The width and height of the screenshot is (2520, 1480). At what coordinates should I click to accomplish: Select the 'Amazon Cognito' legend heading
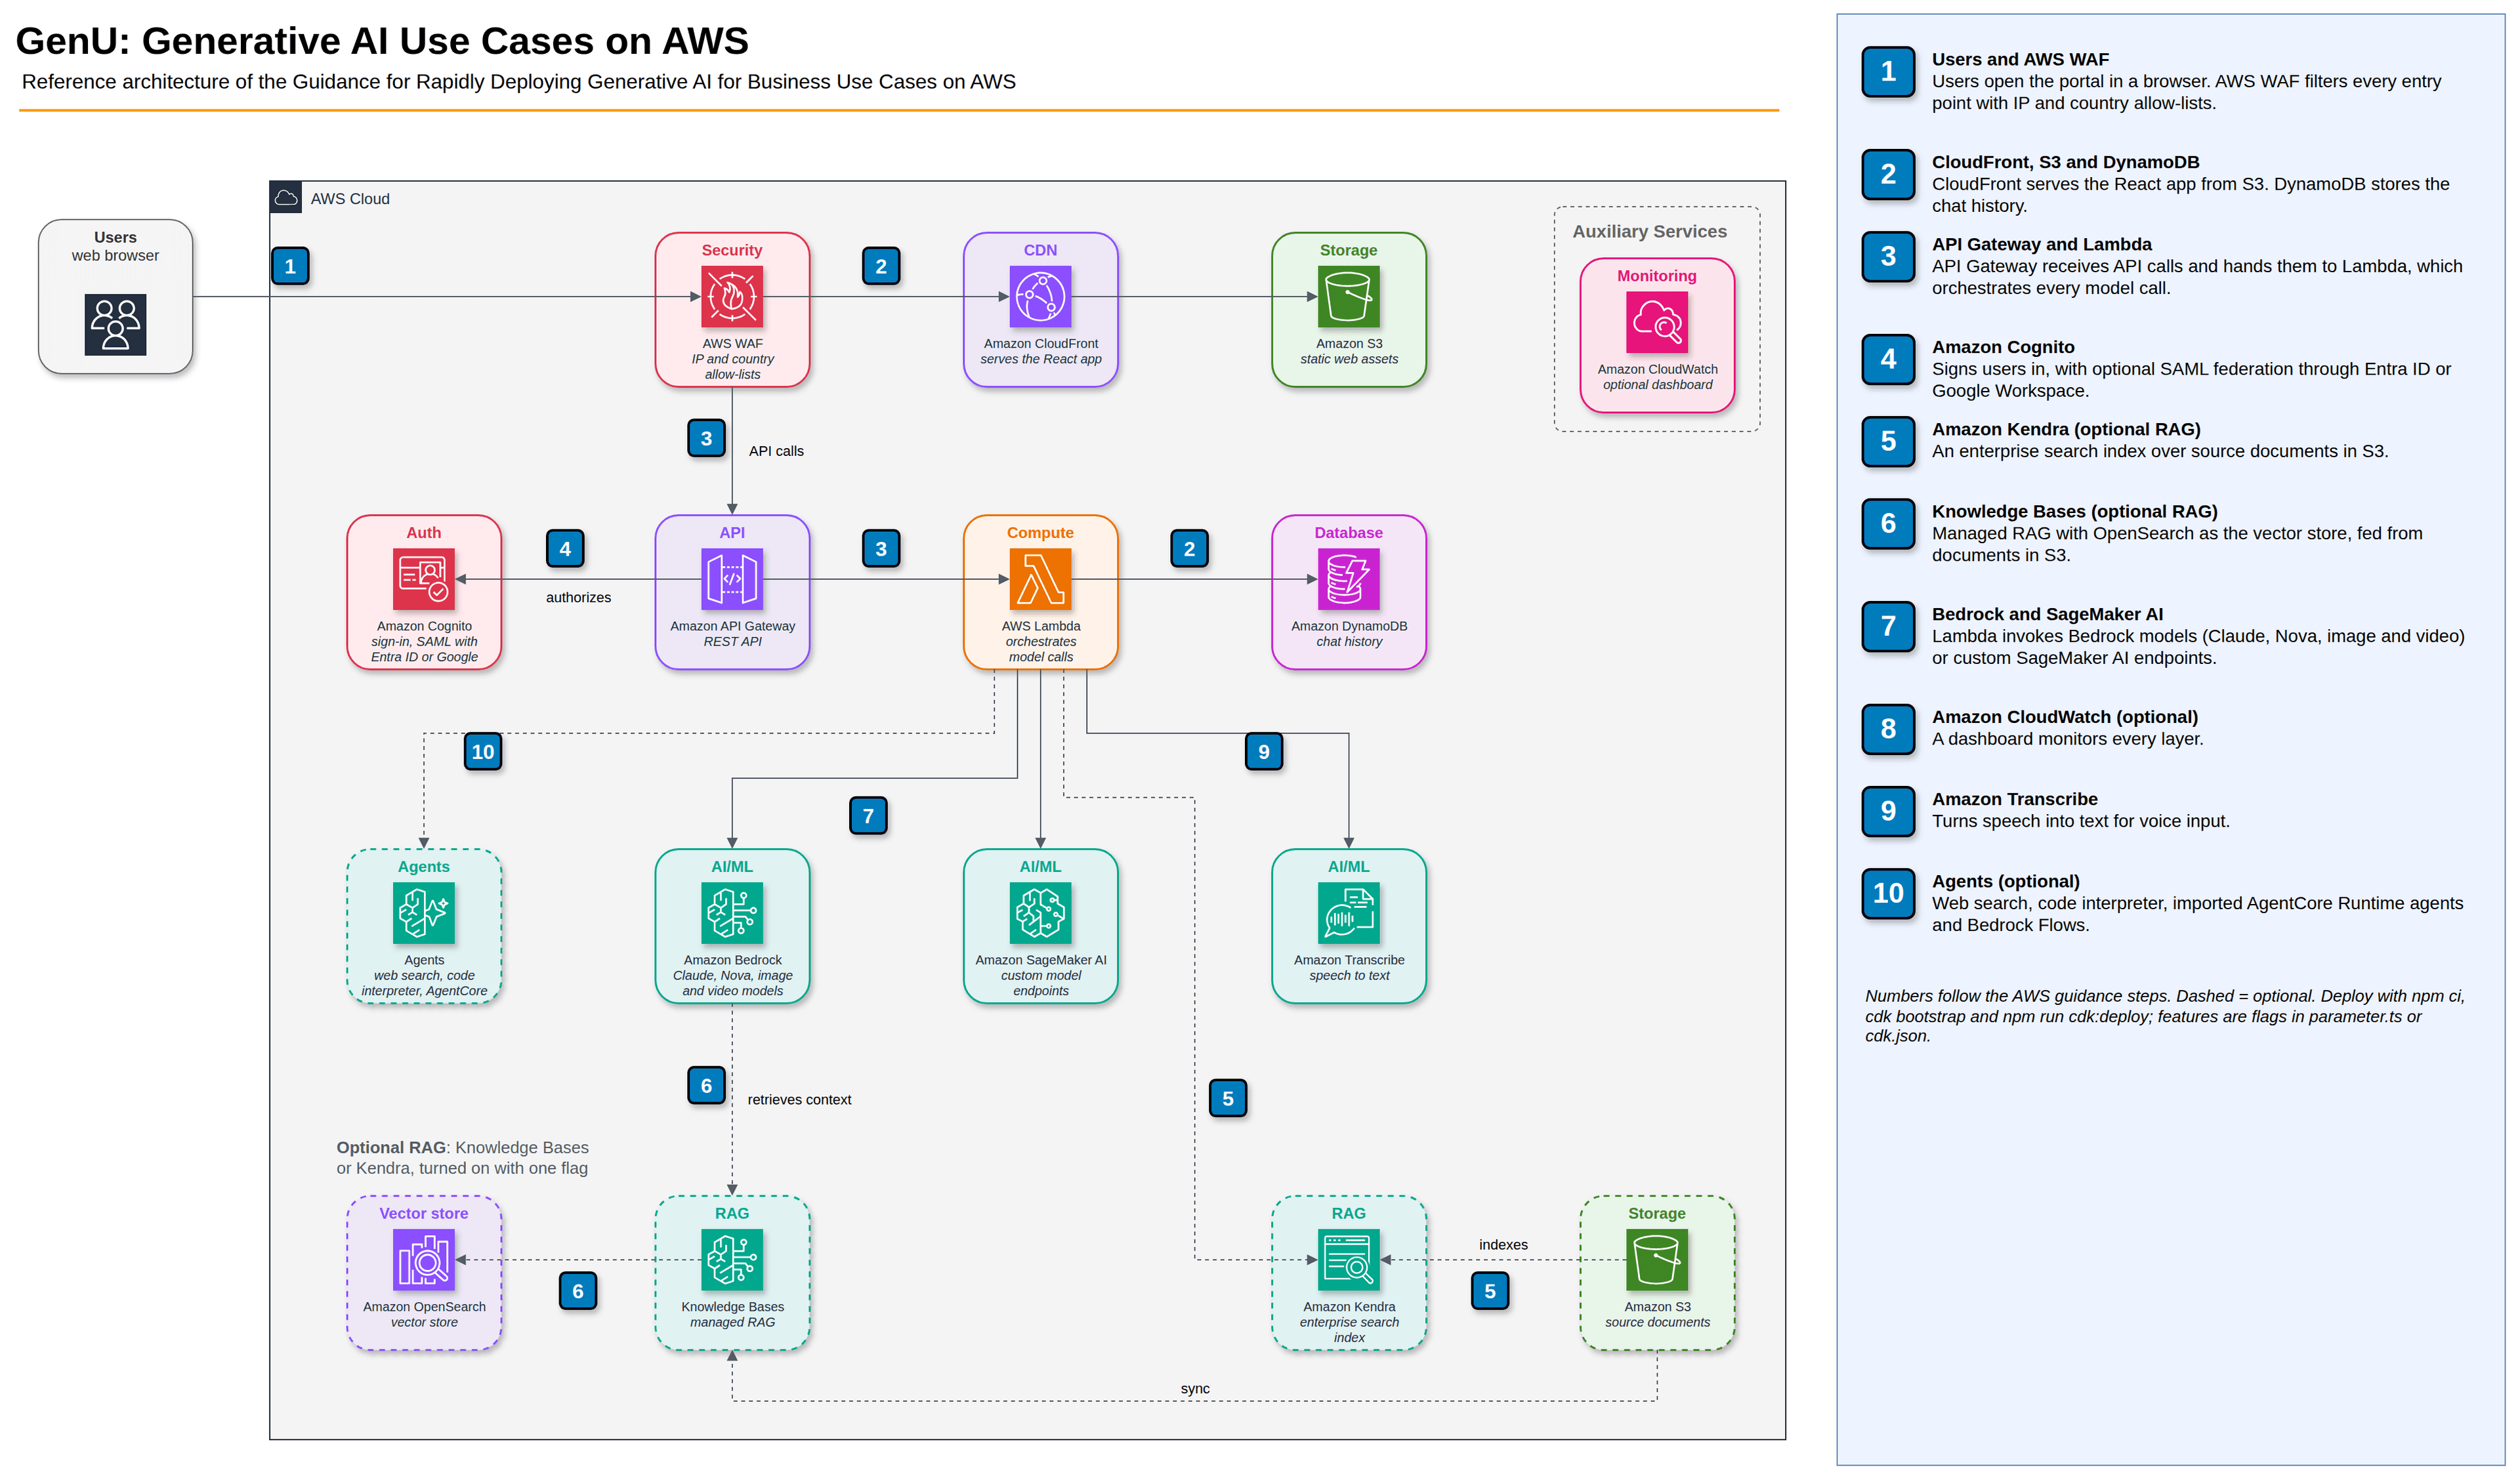(2003, 347)
